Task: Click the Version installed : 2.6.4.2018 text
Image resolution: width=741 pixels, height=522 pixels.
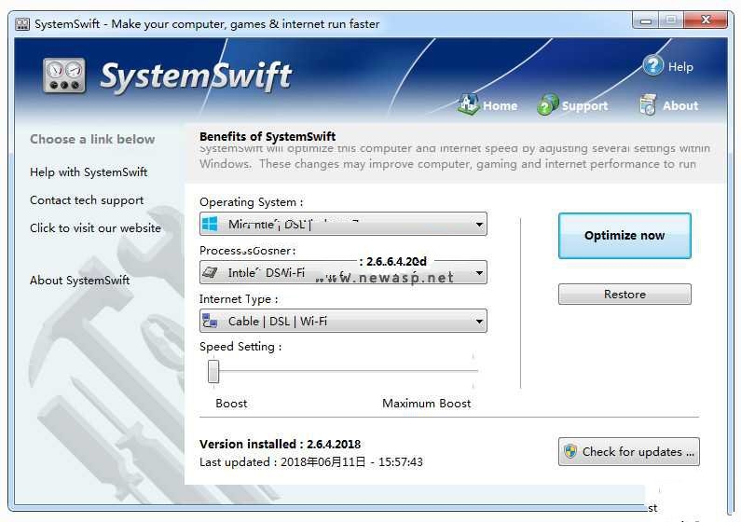Action: pos(280,444)
